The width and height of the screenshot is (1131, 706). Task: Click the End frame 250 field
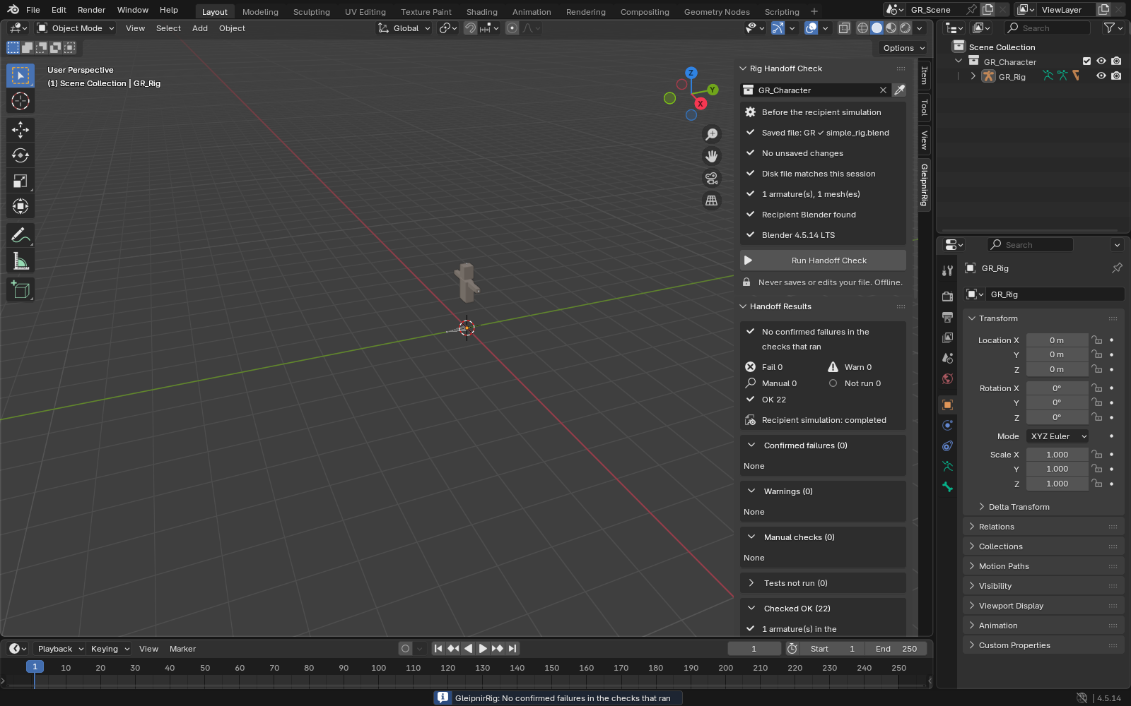896,649
